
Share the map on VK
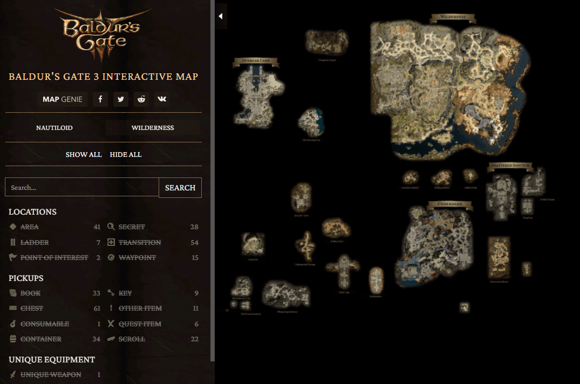click(x=162, y=99)
